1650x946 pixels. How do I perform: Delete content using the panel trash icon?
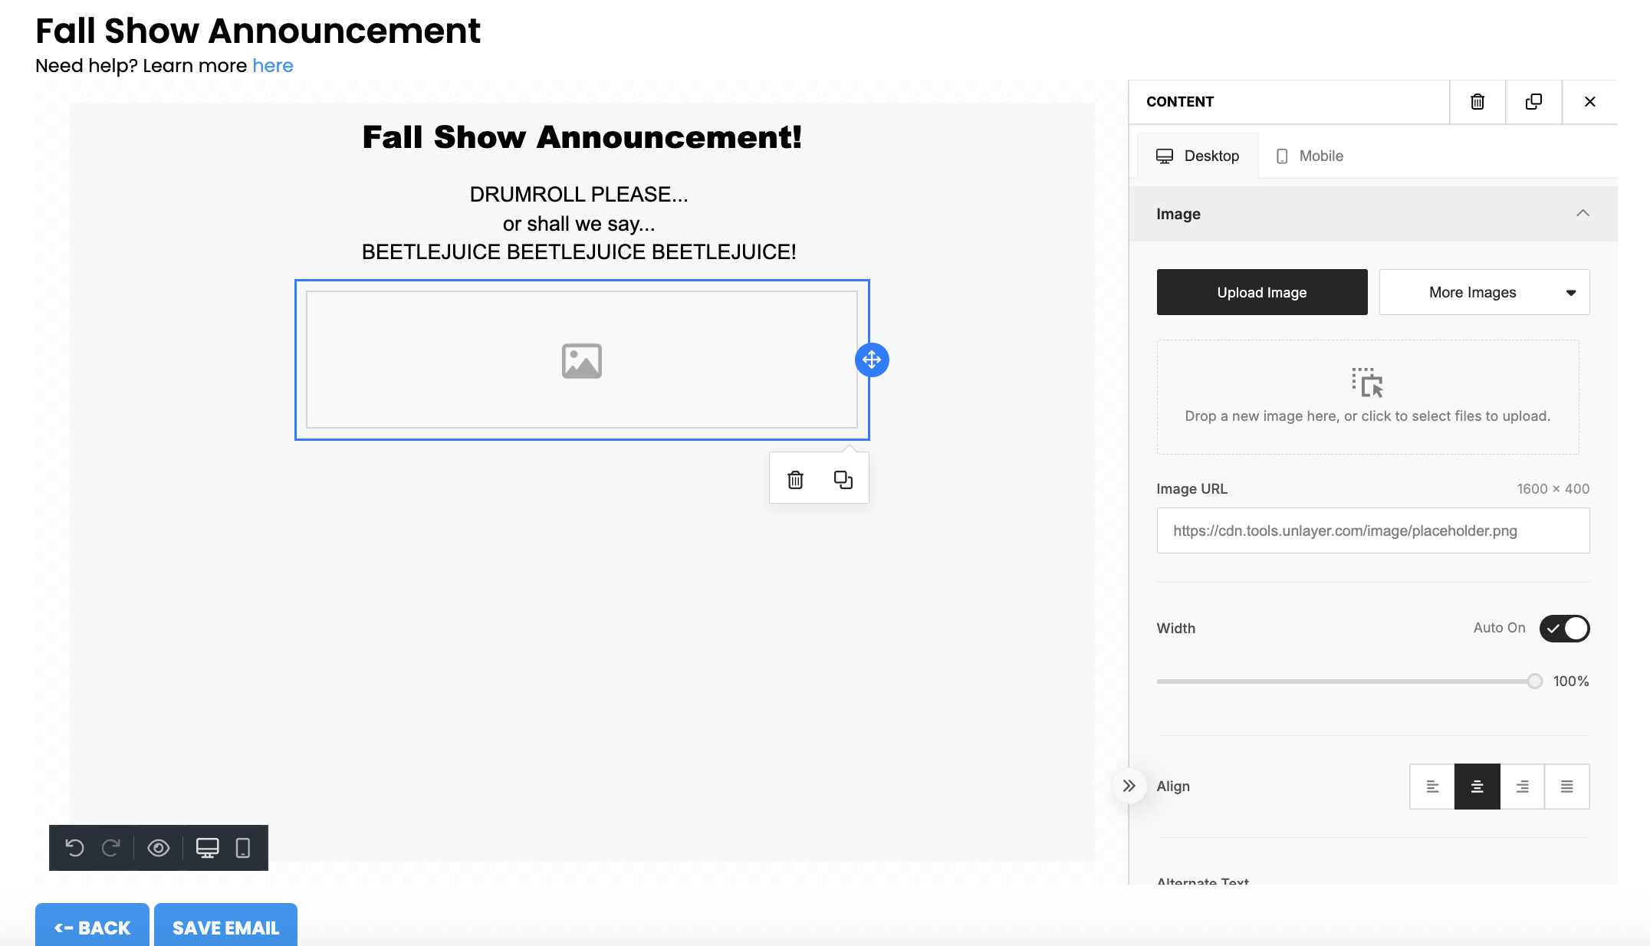pos(1477,102)
